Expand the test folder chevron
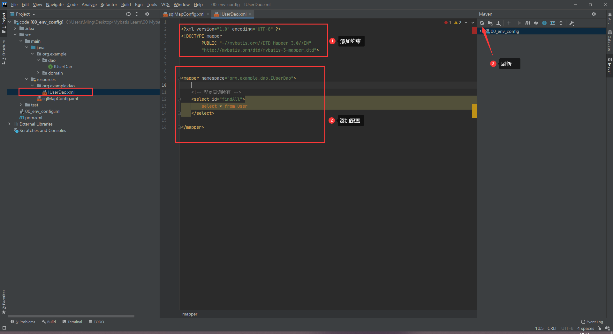This screenshot has height=334, width=613. [x=21, y=105]
